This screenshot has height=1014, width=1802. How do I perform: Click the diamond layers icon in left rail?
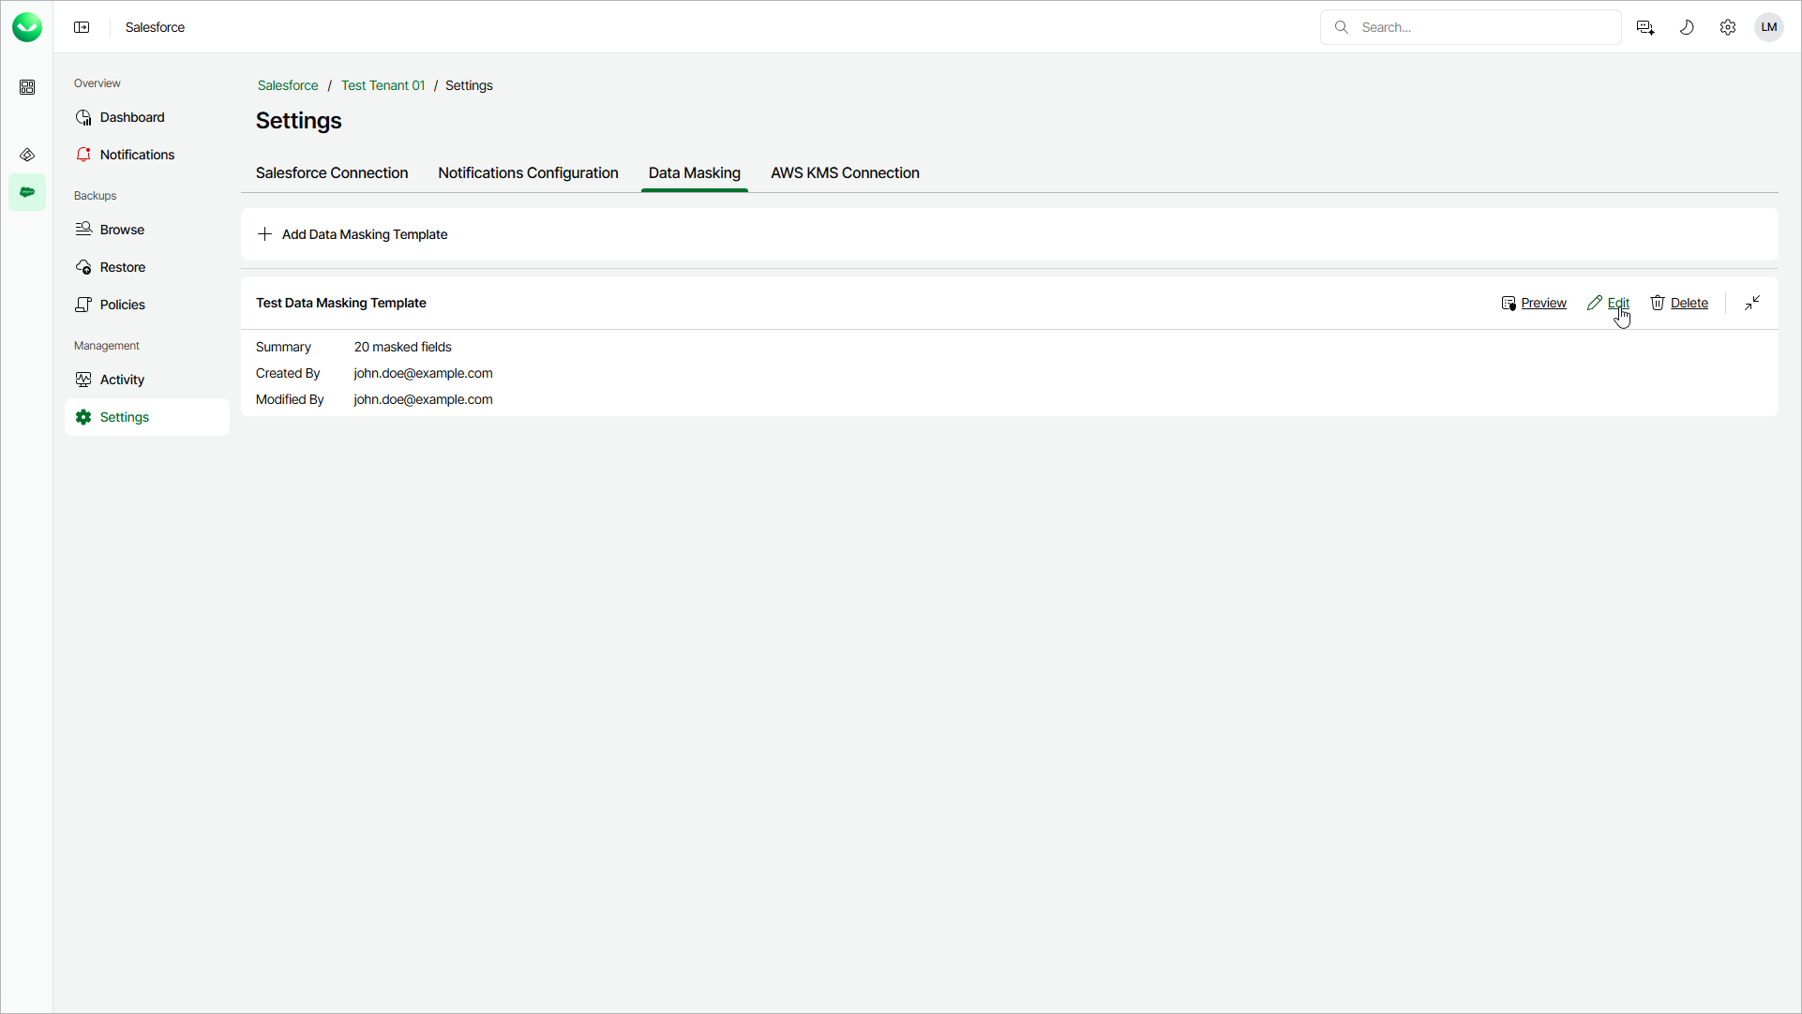[27, 155]
